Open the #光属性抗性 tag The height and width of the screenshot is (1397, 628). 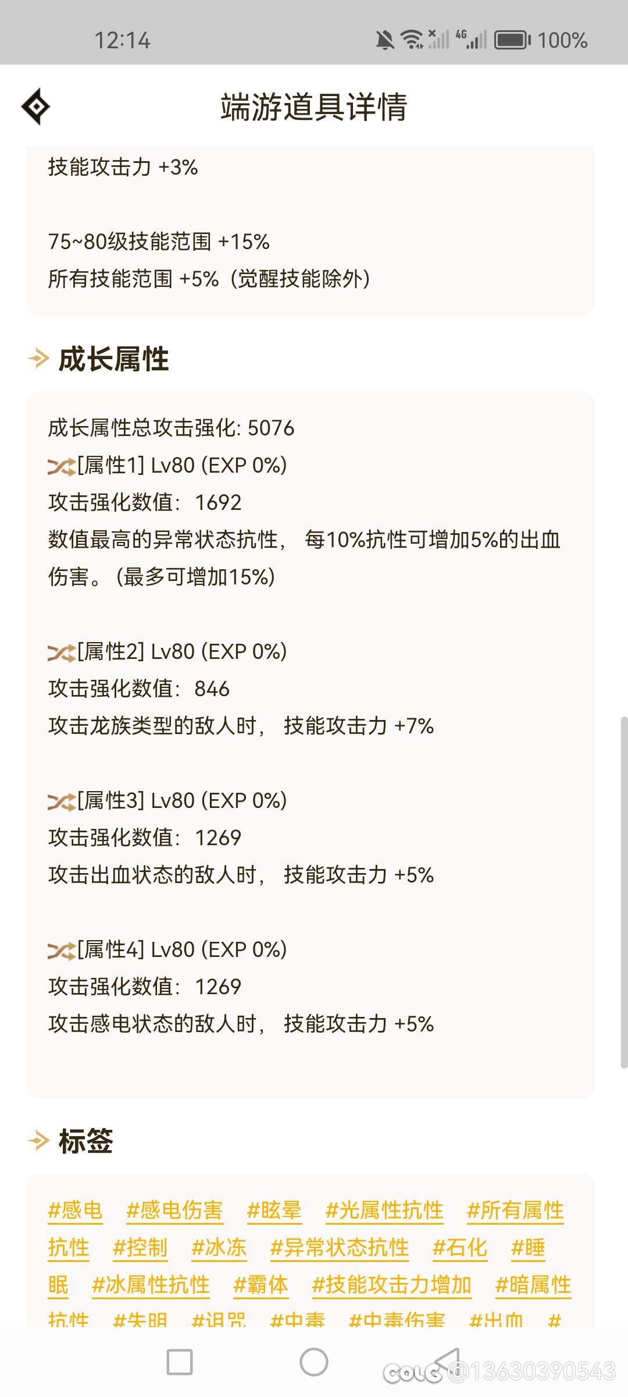[x=385, y=1210]
